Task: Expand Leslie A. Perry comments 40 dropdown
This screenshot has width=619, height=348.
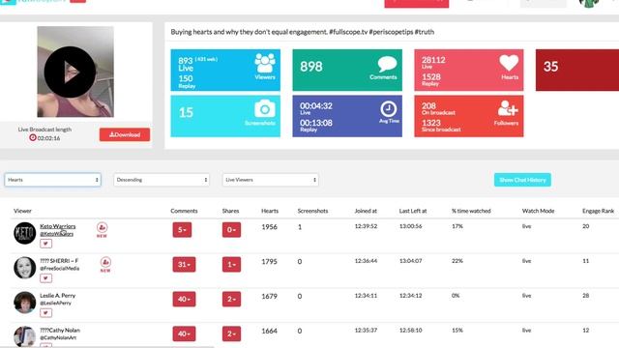Action: pos(184,299)
